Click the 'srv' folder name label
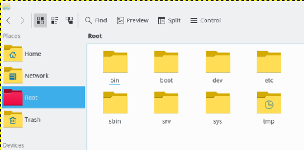This screenshot has width=304, height=150. pyautogui.click(x=166, y=121)
